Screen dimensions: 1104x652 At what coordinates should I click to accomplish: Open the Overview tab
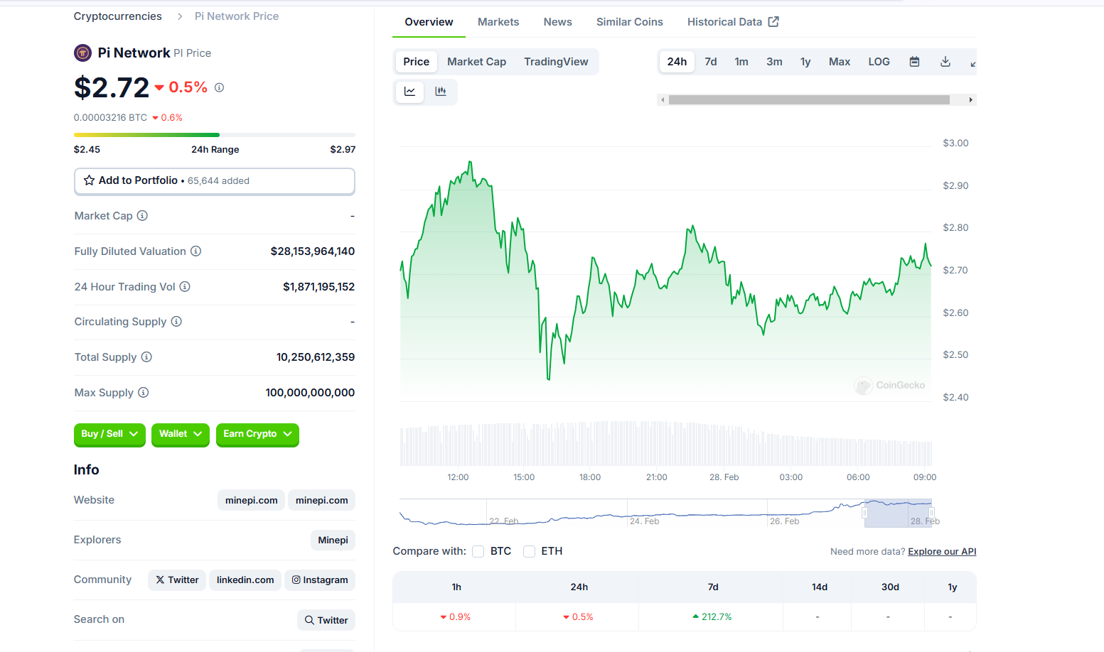[429, 22]
